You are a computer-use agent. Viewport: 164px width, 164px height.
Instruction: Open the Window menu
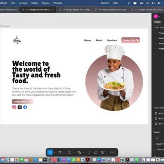click(x=105, y=3)
